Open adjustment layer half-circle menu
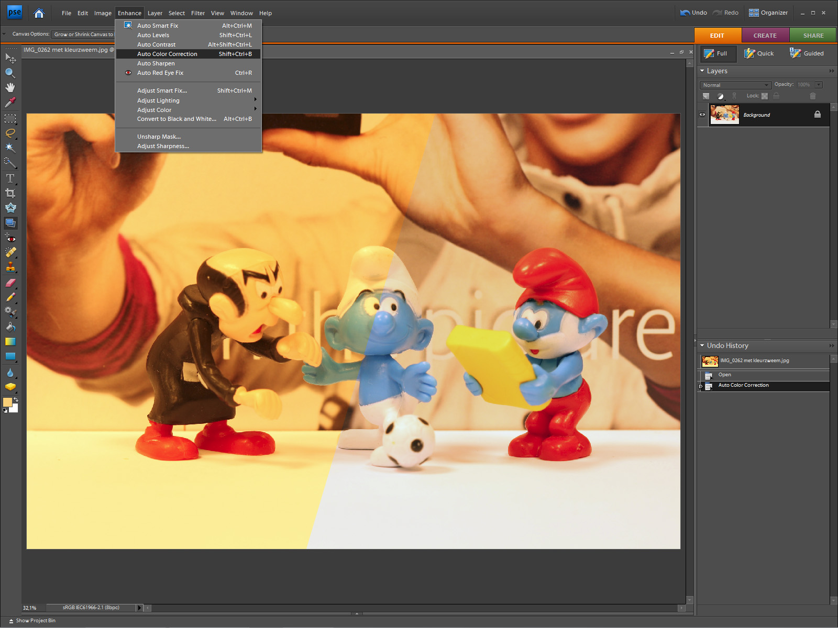This screenshot has height=628, width=838. tap(721, 96)
